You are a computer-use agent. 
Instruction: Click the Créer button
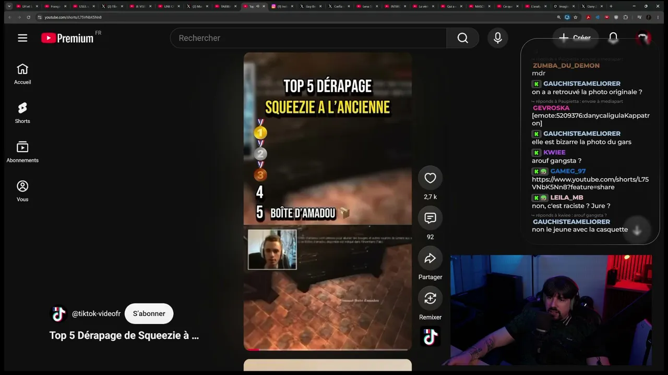575,37
